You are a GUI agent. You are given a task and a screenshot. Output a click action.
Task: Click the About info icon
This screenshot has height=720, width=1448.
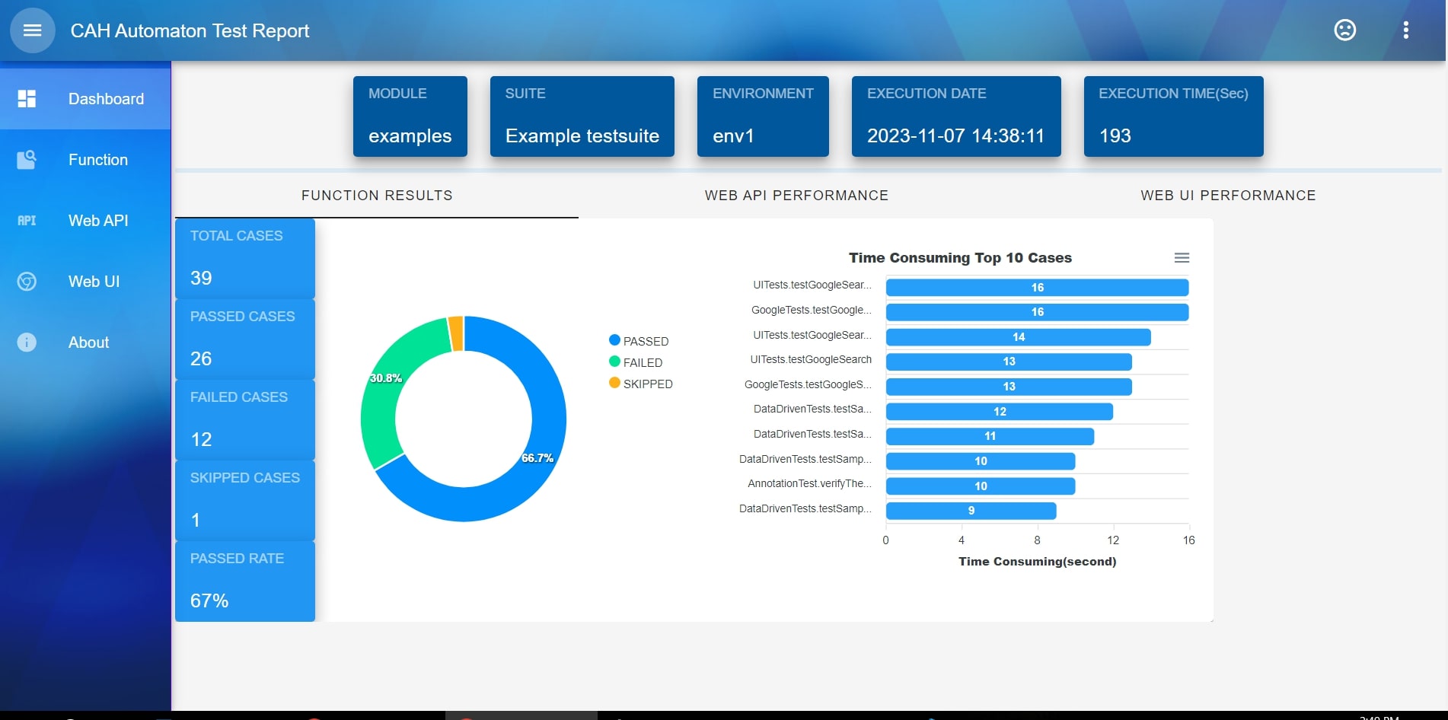click(27, 342)
